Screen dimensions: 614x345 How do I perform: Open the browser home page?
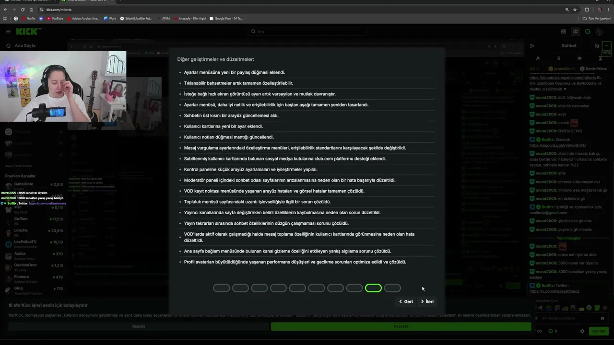click(x=31, y=10)
